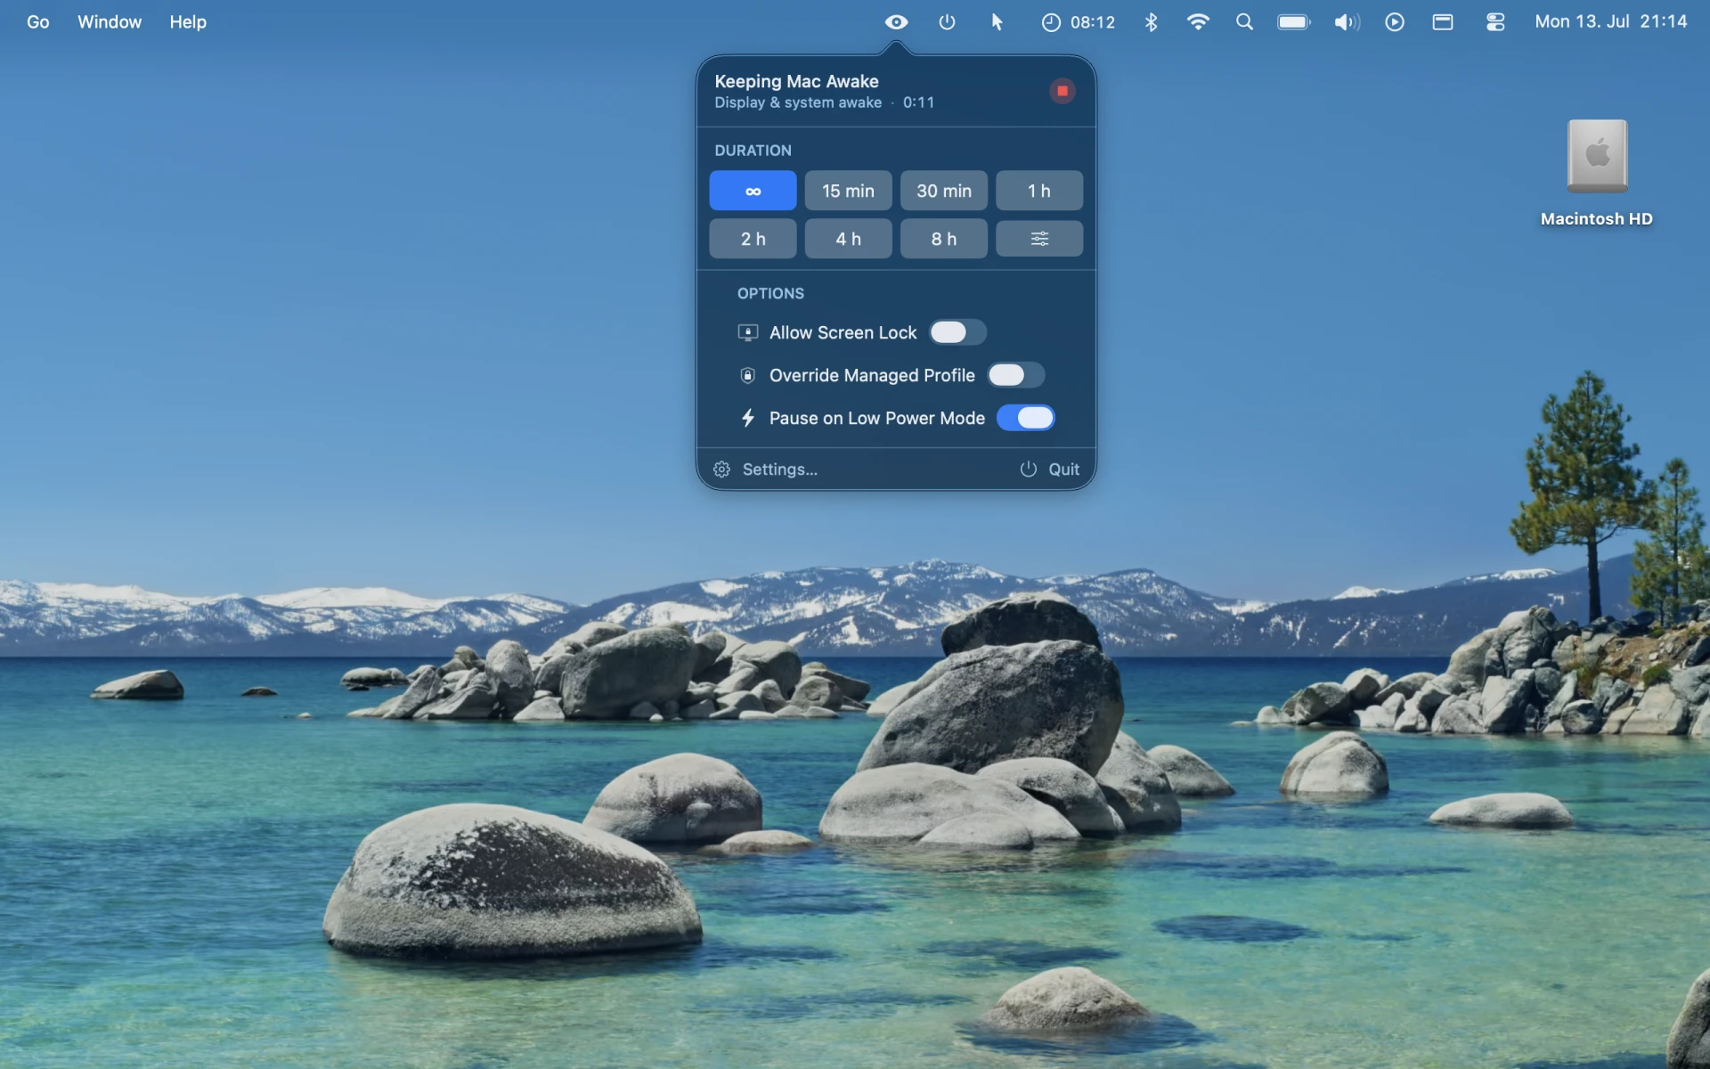Image resolution: width=1710 pixels, height=1069 pixels.
Task: Disable Pause on Low Power Mode switch
Action: tap(1026, 418)
